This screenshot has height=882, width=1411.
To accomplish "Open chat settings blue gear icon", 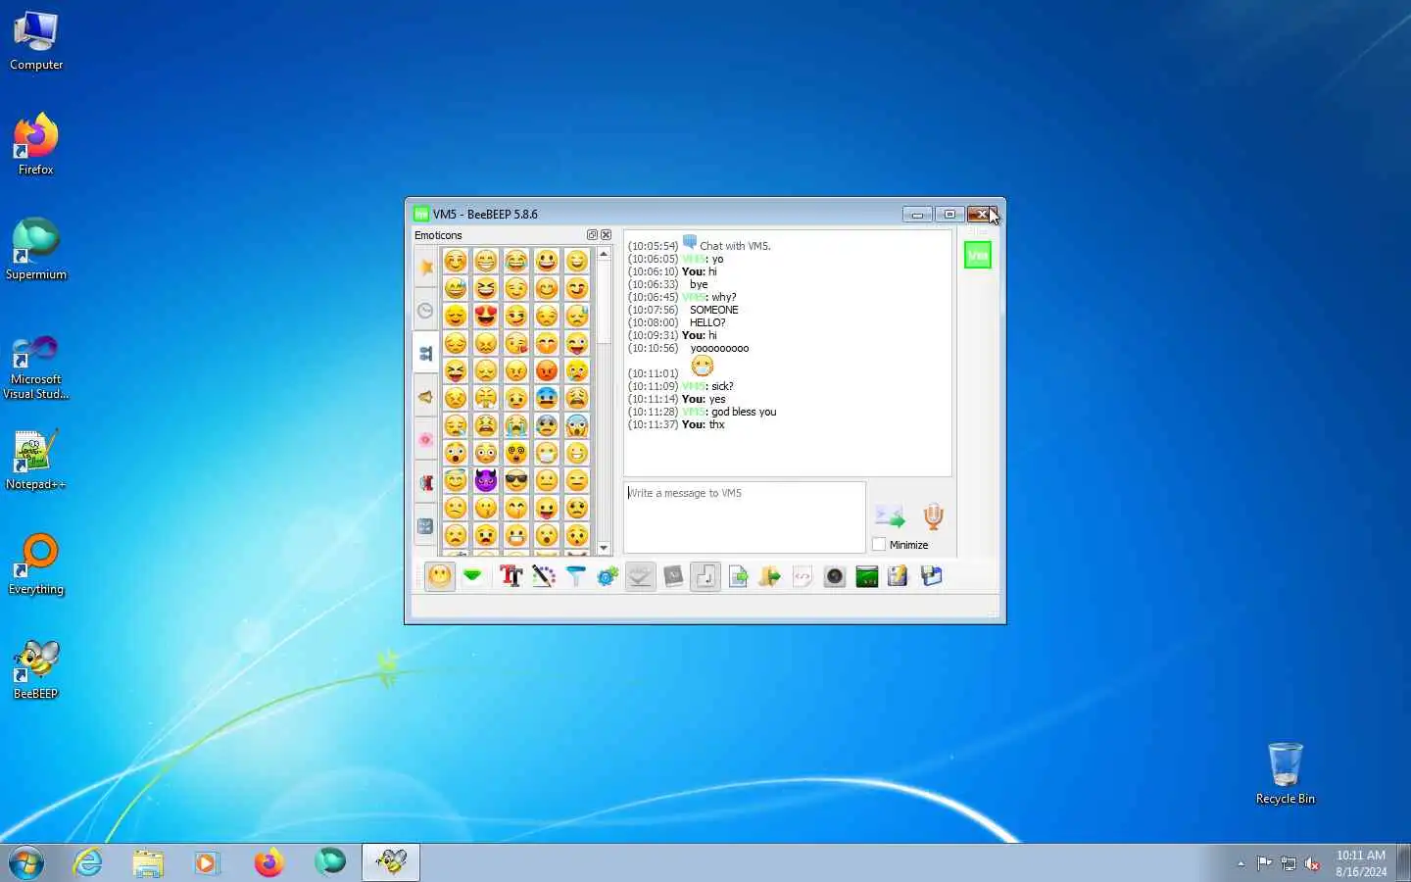I will (608, 576).
